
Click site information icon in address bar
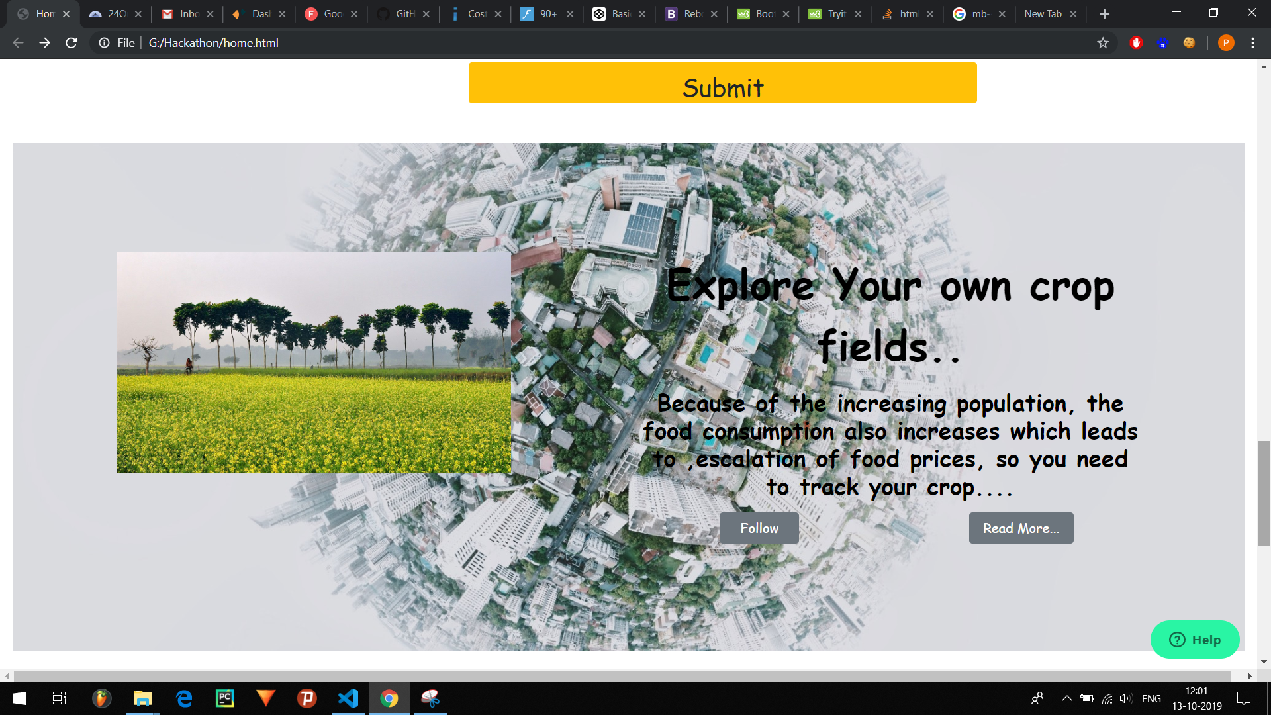(x=105, y=43)
